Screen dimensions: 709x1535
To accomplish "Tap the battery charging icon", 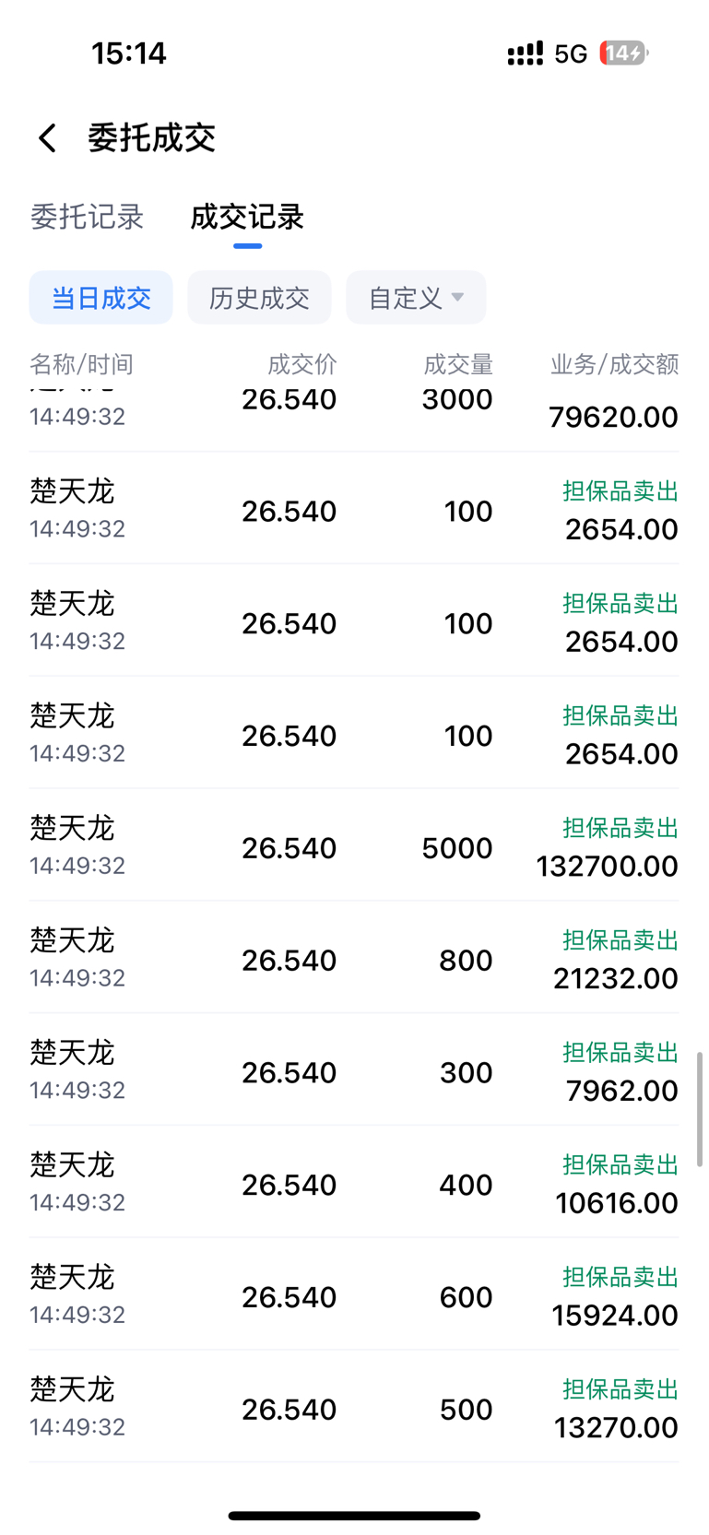I will coord(624,53).
